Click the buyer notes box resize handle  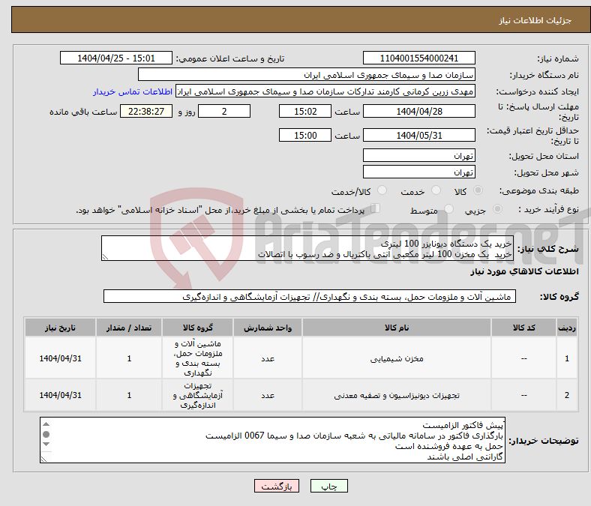click(43, 460)
